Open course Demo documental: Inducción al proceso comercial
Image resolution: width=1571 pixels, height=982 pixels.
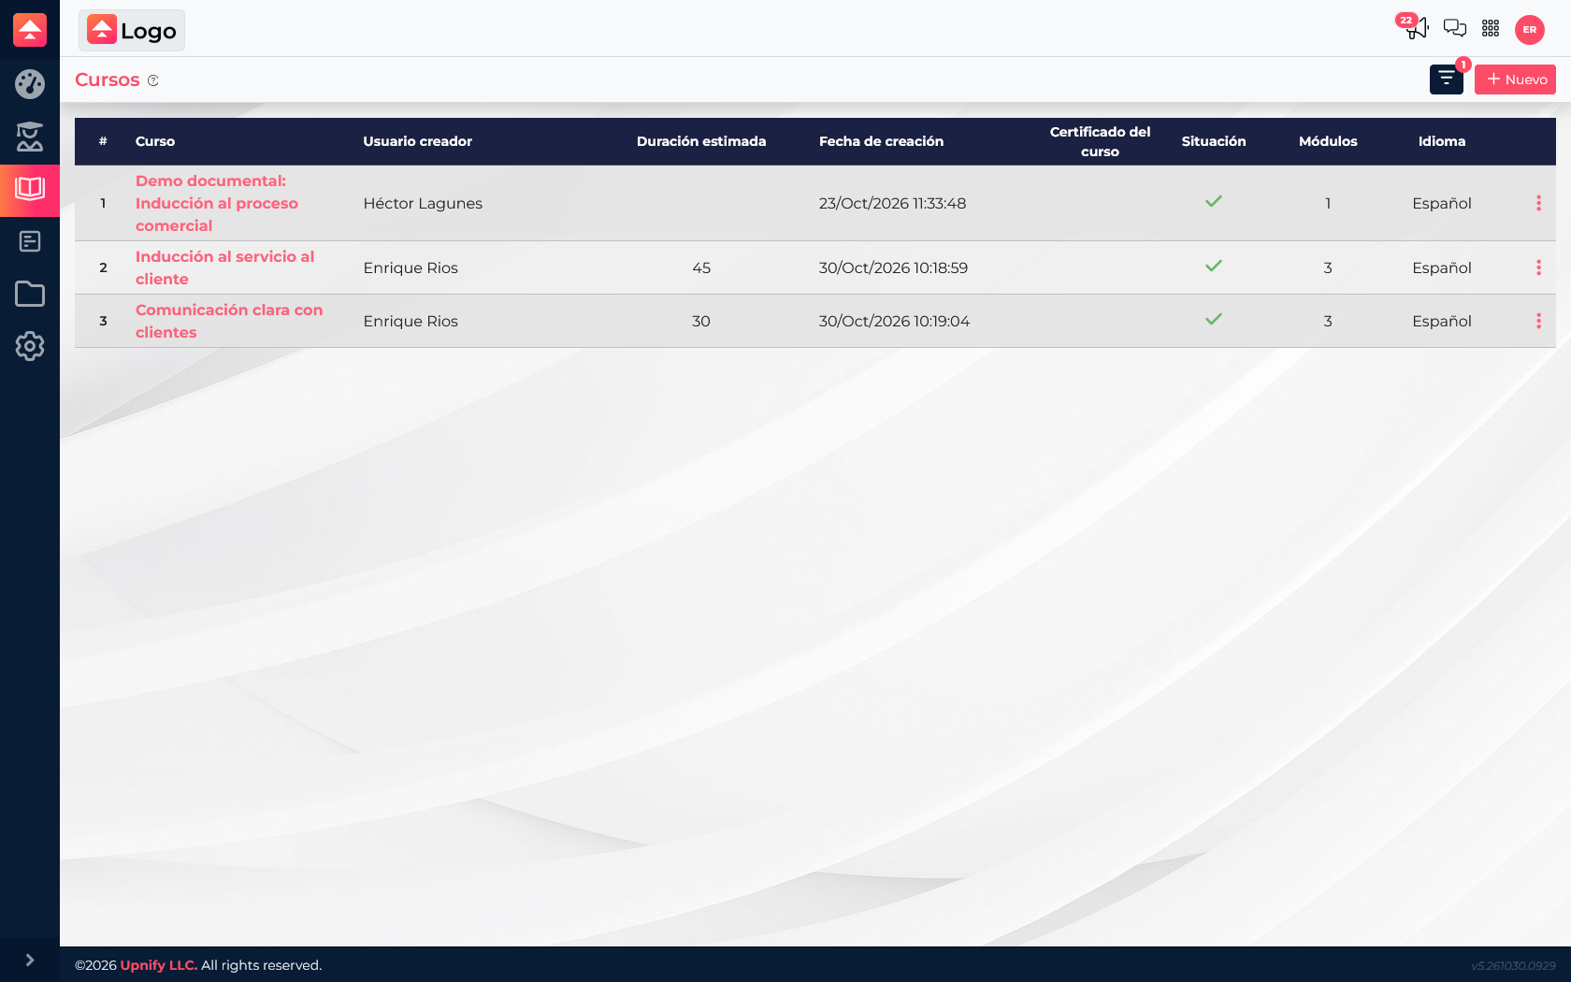217,203
